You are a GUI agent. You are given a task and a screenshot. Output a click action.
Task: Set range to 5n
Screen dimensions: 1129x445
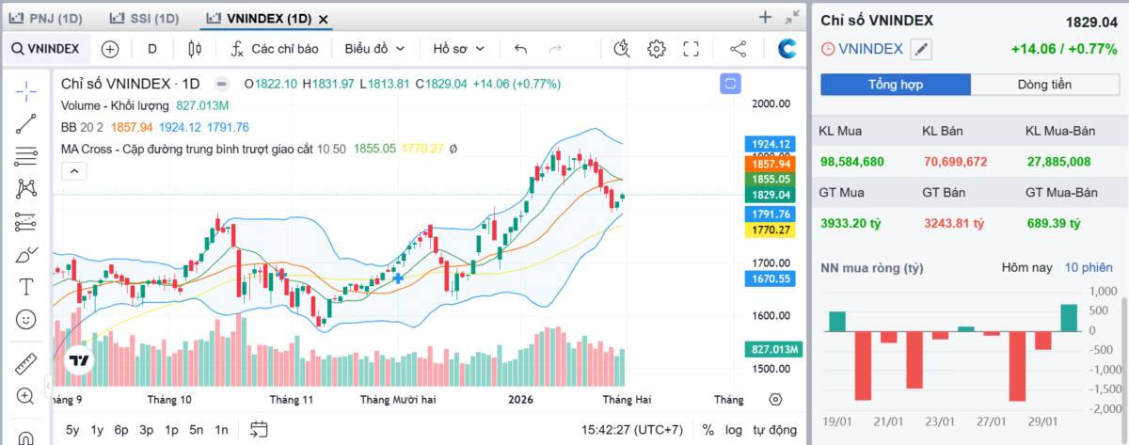(196, 430)
